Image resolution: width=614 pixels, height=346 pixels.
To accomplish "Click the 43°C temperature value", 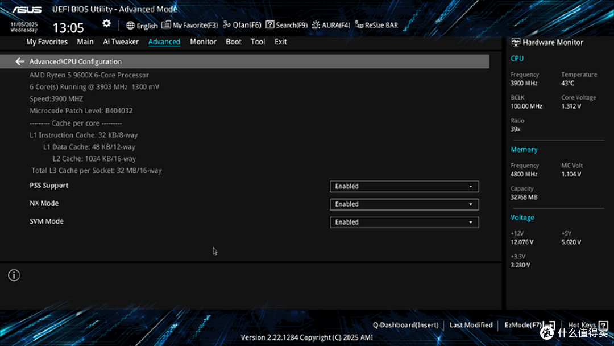I will (x=568, y=83).
